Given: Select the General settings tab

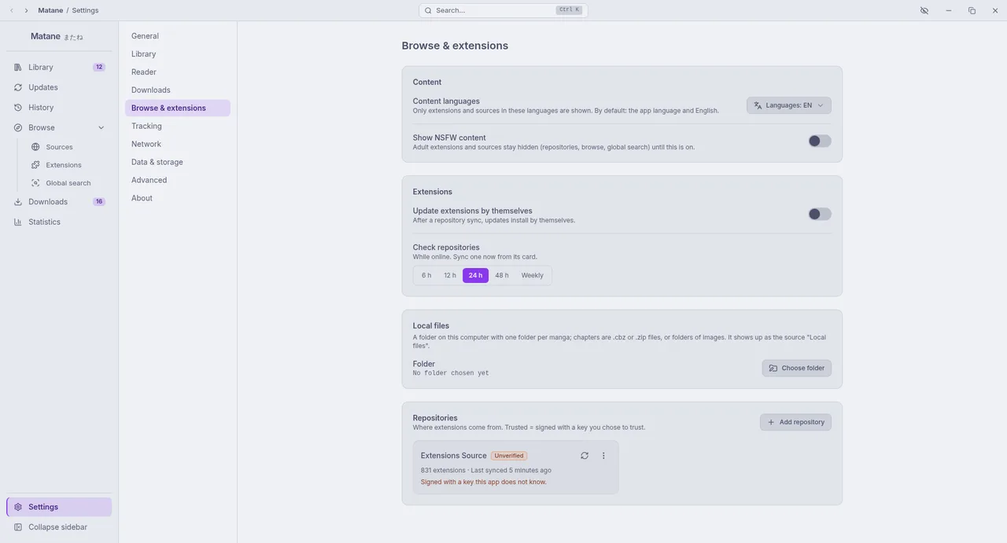Looking at the screenshot, I should coord(178,36).
